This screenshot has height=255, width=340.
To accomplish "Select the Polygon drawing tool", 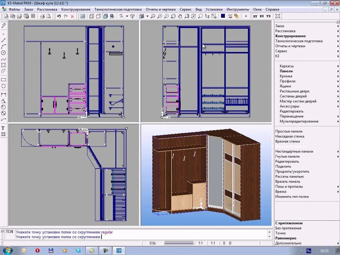I will pyautogui.click(x=4, y=86).
